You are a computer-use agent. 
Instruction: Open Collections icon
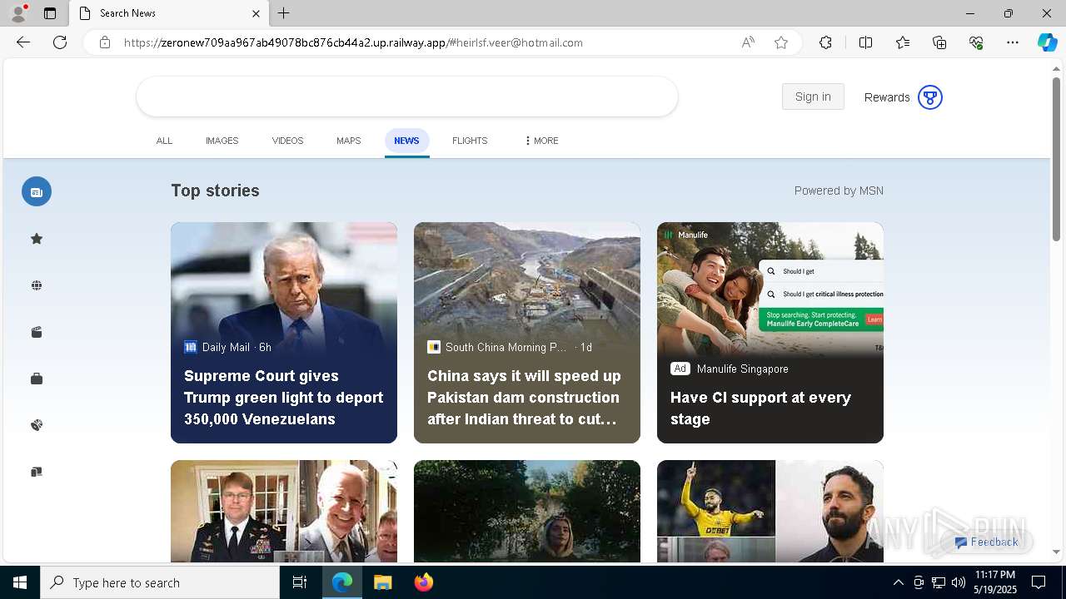[x=939, y=42]
